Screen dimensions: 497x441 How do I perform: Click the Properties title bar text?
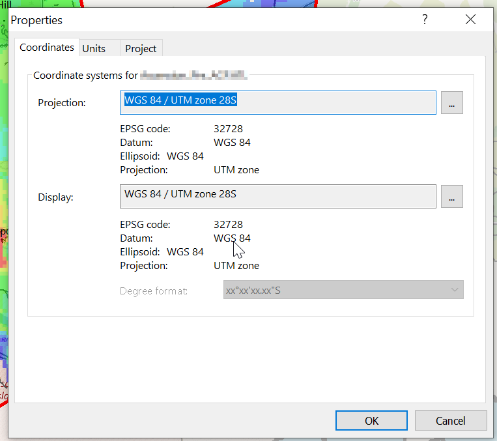click(x=36, y=20)
